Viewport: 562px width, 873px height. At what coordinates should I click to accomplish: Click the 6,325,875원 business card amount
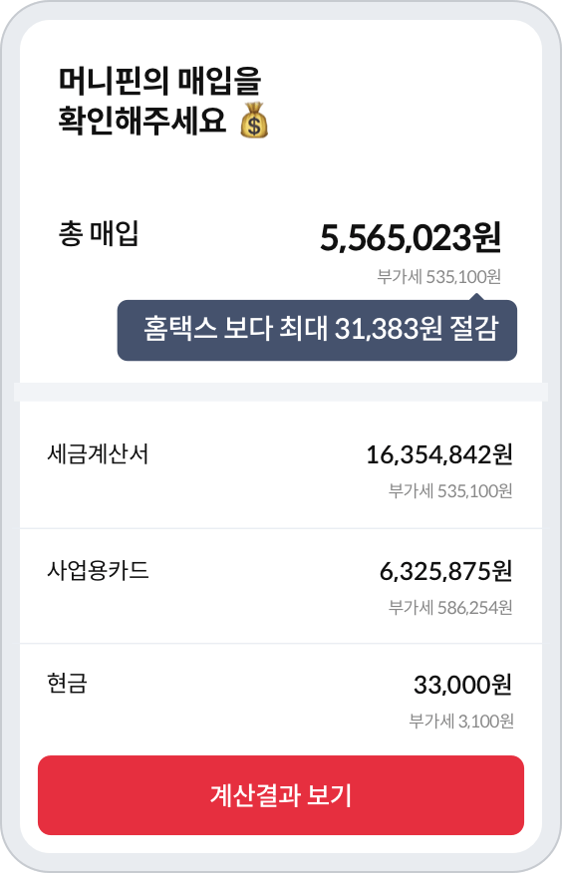445,571
